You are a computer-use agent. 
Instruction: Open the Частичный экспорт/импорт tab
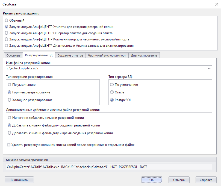point(107,55)
